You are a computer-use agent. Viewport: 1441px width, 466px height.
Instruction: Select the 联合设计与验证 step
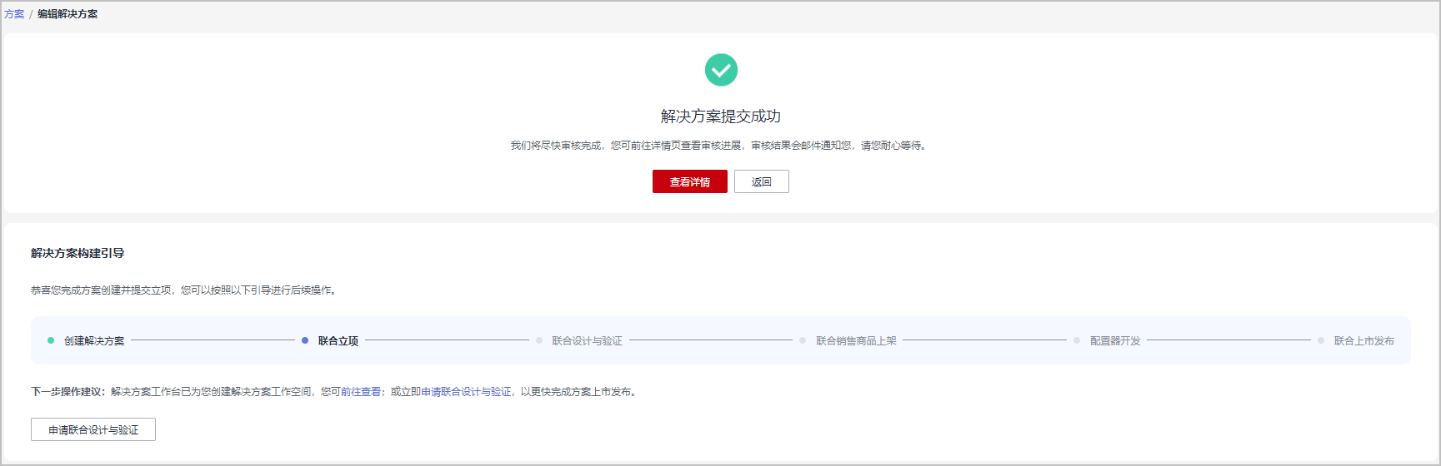(587, 341)
